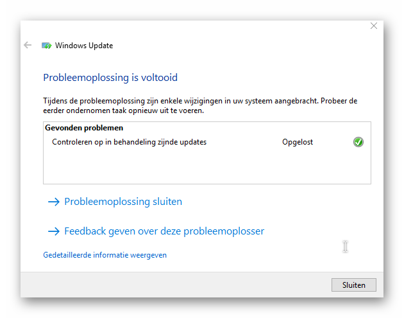The image size is (404, 318).
Task: Click the Gevonden problemen header
Action: pyautogui.click(x=84, y=128)
